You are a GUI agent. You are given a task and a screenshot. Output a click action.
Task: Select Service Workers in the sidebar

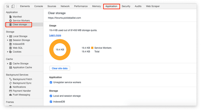[21, 21]
